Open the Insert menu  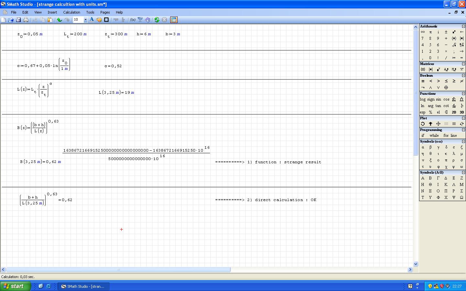52,12
